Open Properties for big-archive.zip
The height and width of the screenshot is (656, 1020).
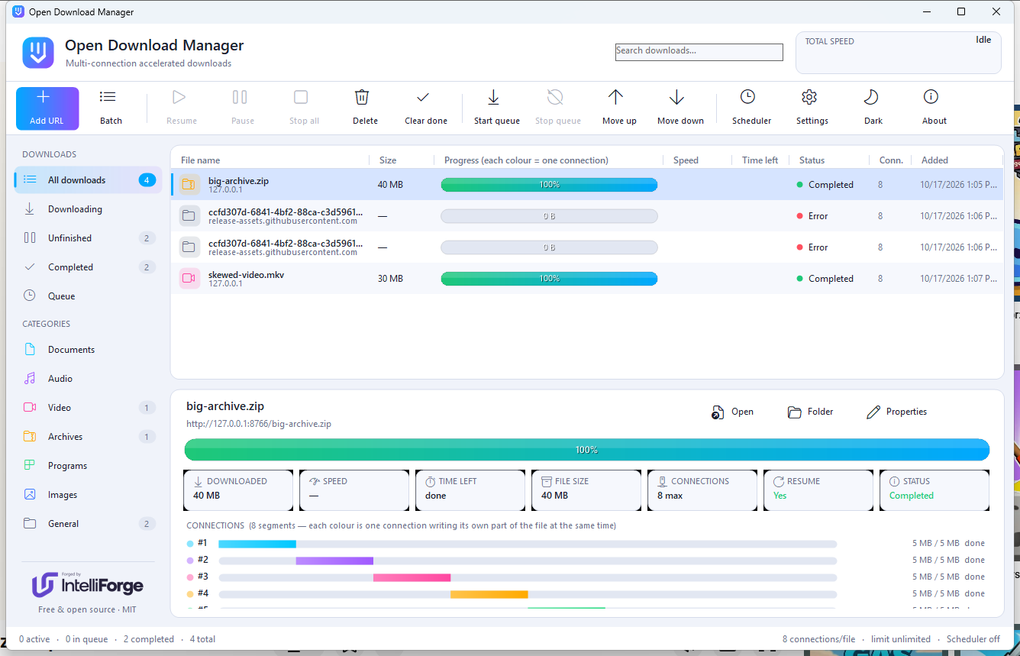pos(896,412)
